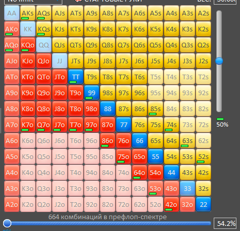Viewport: 240px width, 231px height.
Task: Click the vertical weight slider handle
Action: coord(219,61)
